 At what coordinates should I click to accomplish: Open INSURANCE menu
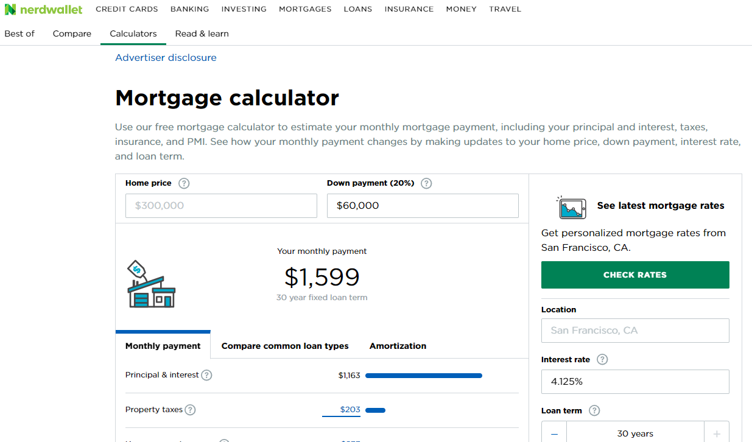click(409, 9)
